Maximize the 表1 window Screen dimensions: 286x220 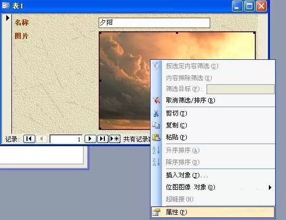coord(249,6)
